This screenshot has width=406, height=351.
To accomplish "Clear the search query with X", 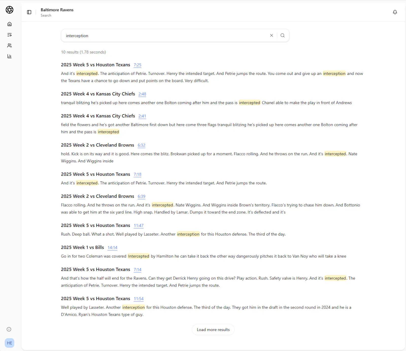I will tap(272, 36).
